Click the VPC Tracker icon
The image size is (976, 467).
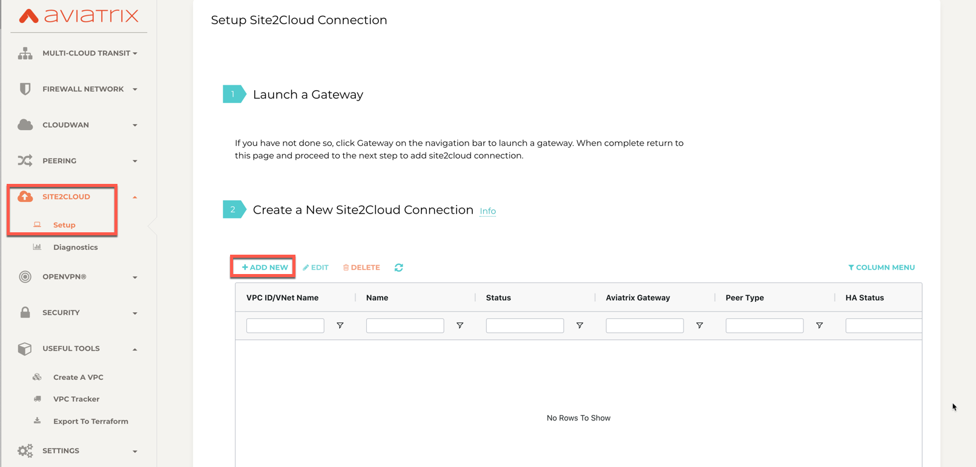click(x=37, y=399)
